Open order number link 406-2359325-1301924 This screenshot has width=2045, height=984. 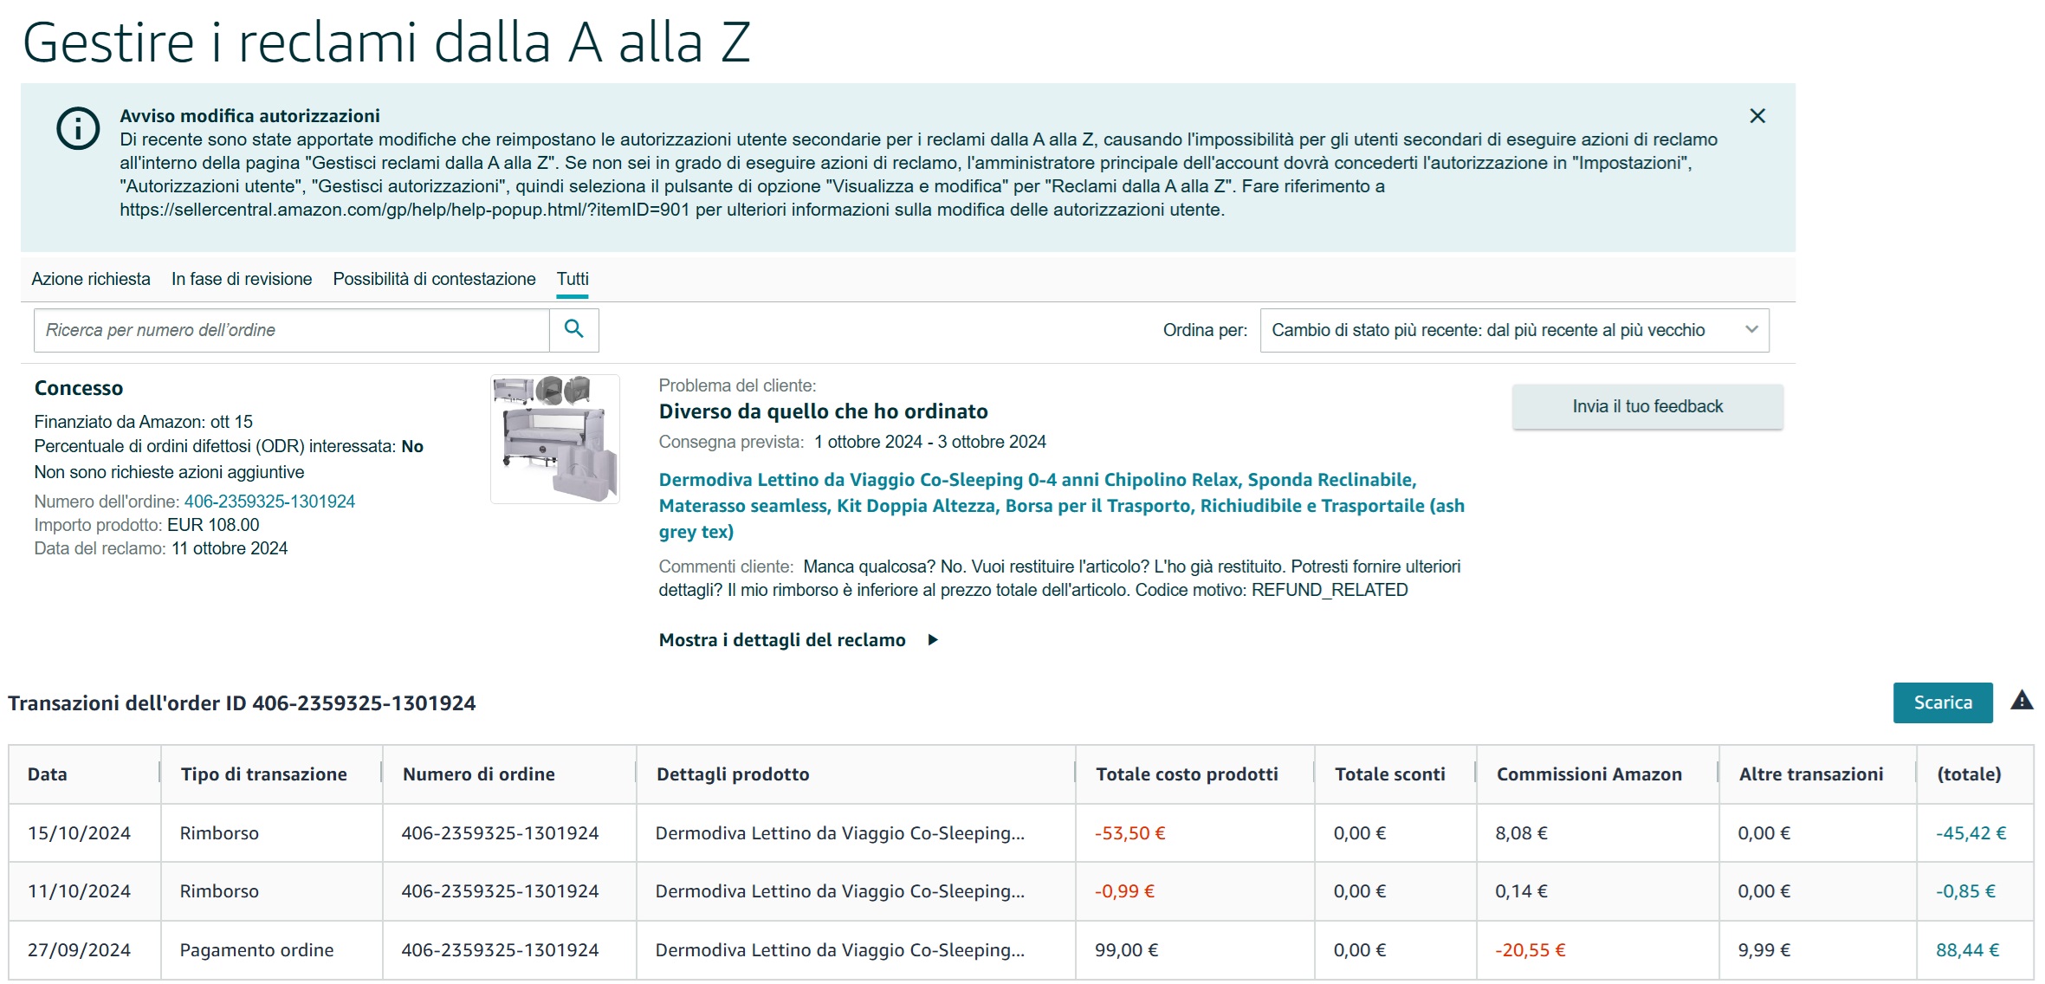(x=269, y=502)
